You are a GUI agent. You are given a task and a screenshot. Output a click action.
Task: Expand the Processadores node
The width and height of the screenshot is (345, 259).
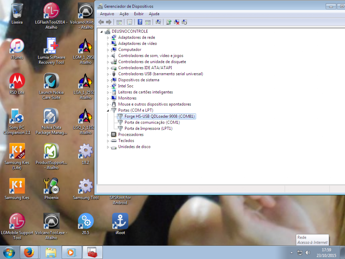coord(108,135)
